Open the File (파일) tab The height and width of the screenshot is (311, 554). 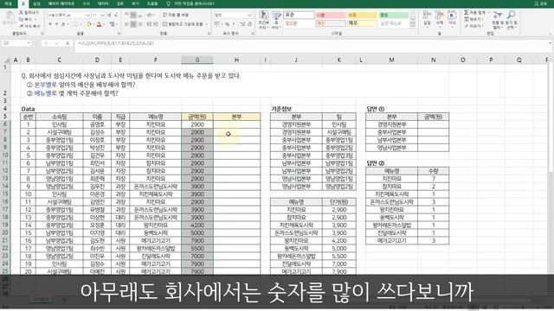click(8, 3)
